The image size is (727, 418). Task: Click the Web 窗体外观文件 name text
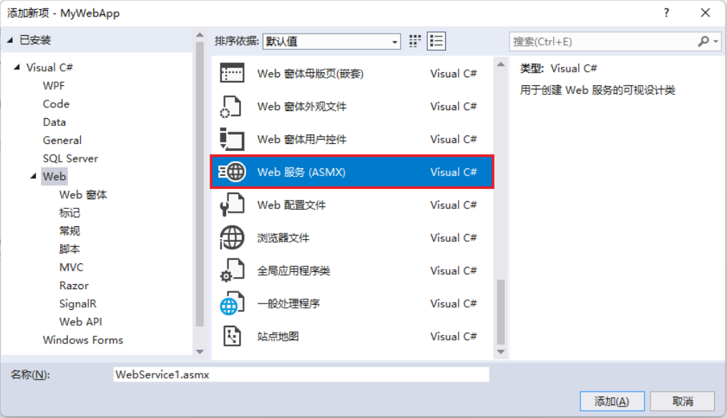[x=302, y=107]
